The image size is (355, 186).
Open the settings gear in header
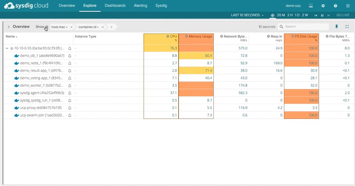click(323, 6)
